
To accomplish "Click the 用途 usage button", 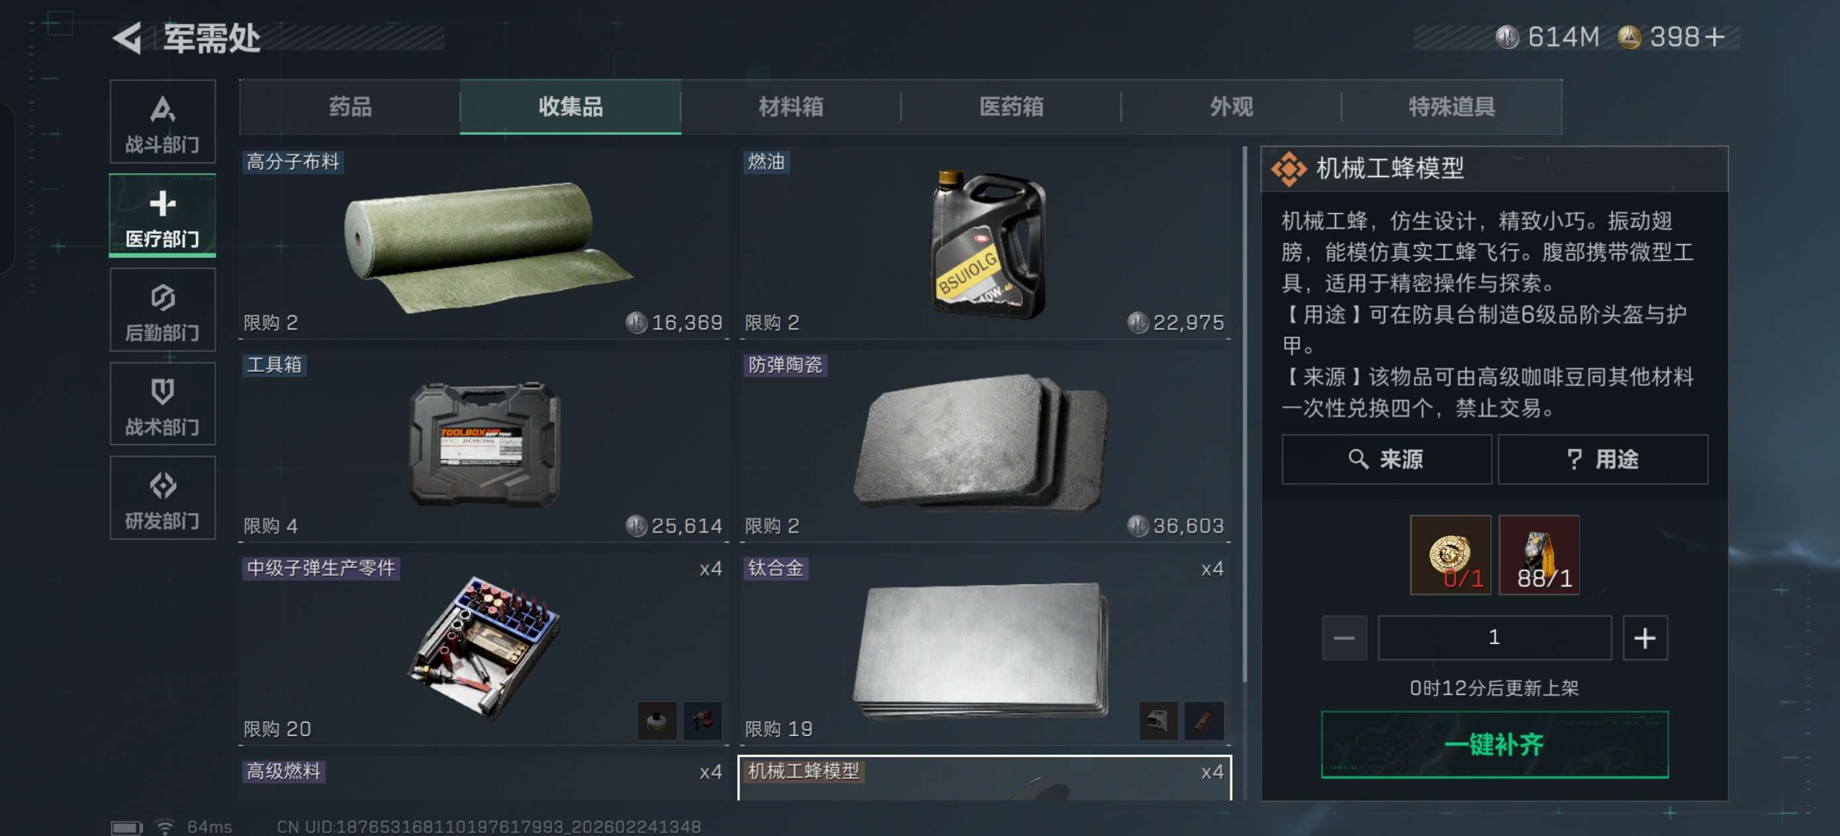I will [1603, 460].
